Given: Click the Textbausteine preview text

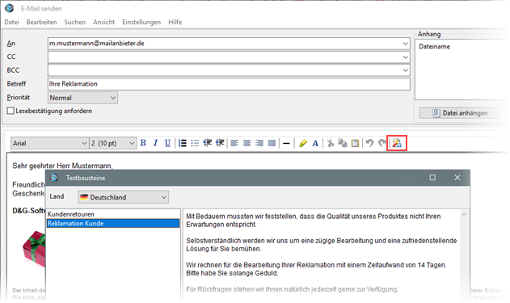Looking at the screenshot, I should point(322,253).
